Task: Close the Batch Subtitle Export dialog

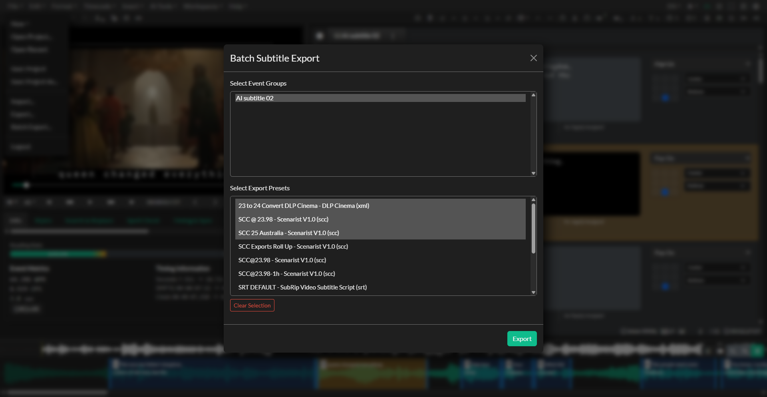Action: pyautogui.click(x=534, y=58)
